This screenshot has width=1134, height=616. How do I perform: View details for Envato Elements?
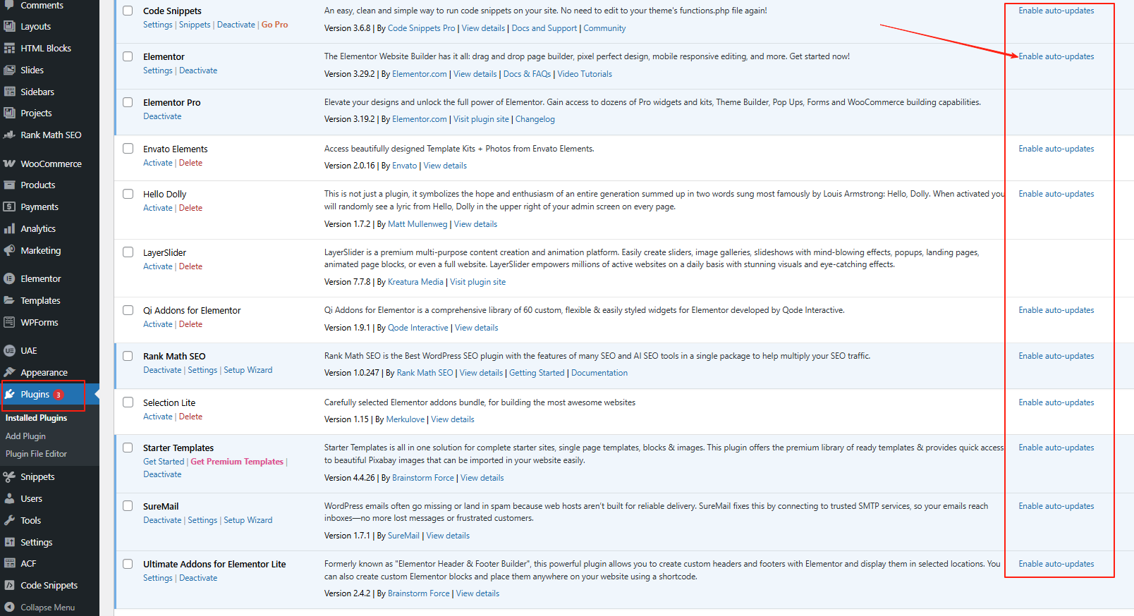coord(445,166)
